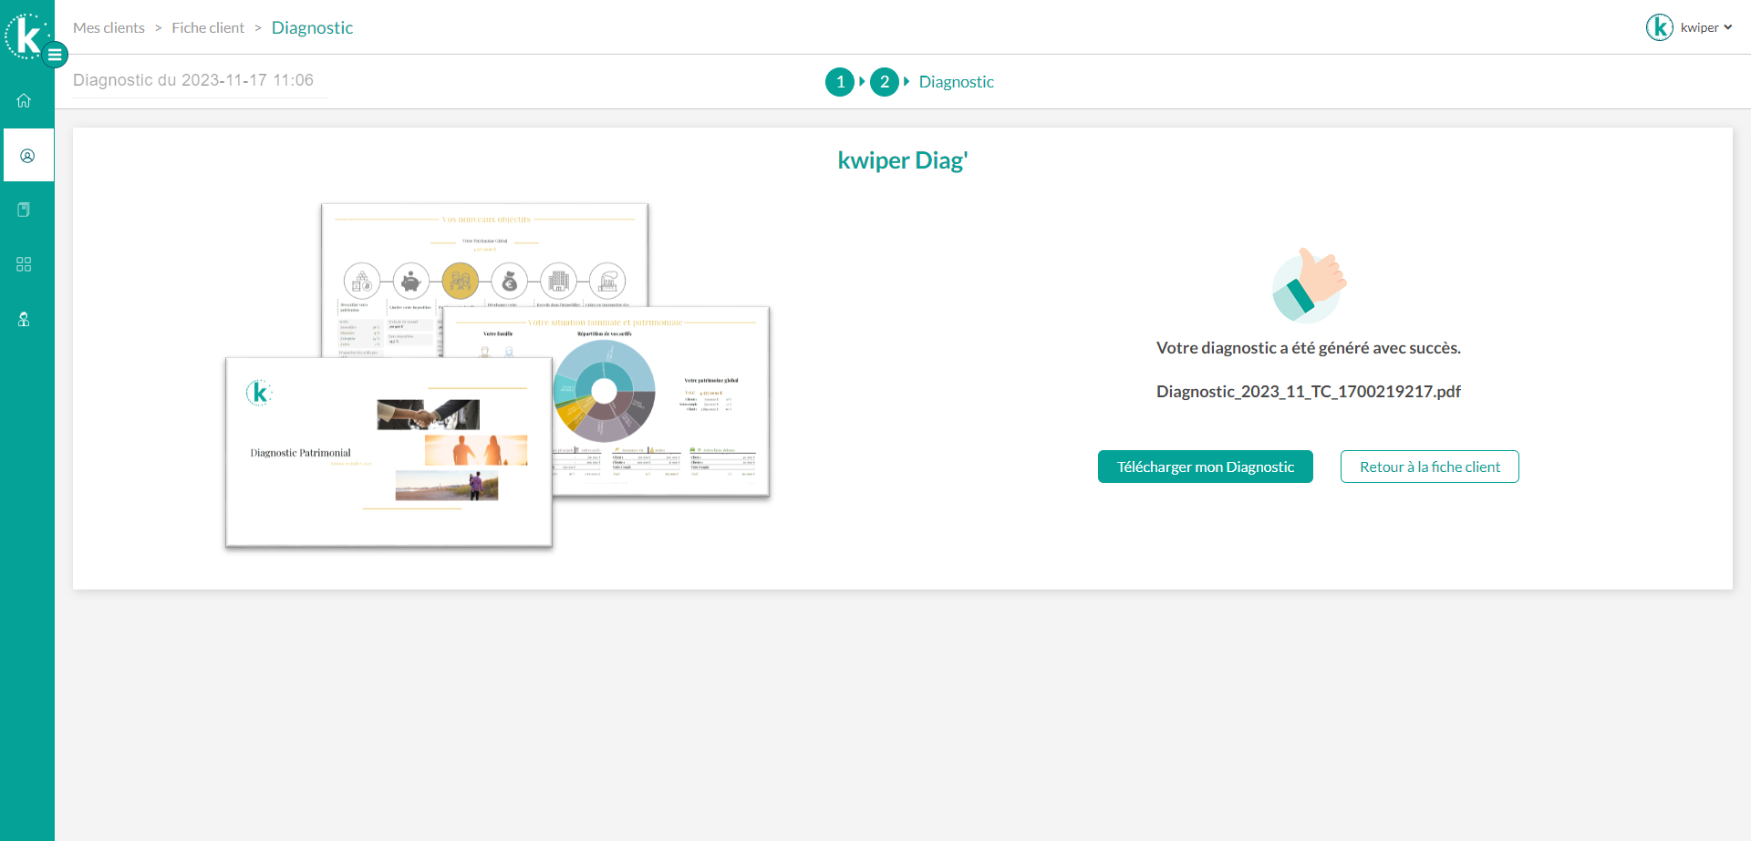The height and width of the screenshot is (841, 1751).
Task: Click the Diagnostic_2023_11_TC_1700219217.pdf filename
Action: point(1309,391)
